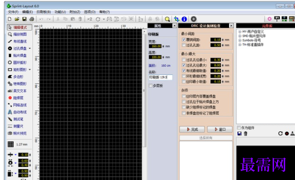Toggle the 过孔孔径最大 checkbox

184,65
